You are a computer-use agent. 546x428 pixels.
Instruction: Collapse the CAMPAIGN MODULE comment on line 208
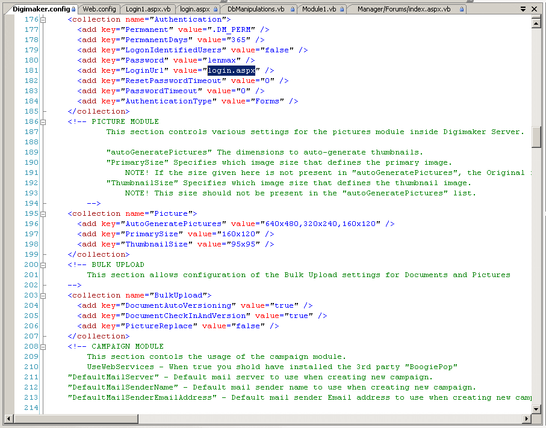[43, 347]
